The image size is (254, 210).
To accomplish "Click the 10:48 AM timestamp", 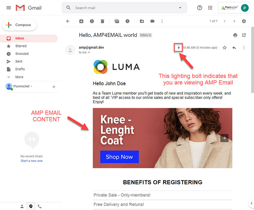I will click(x=200, y=48).
